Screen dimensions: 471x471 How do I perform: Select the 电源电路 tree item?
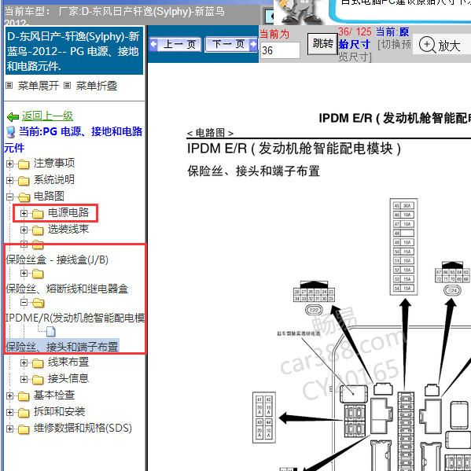[68, 212]
